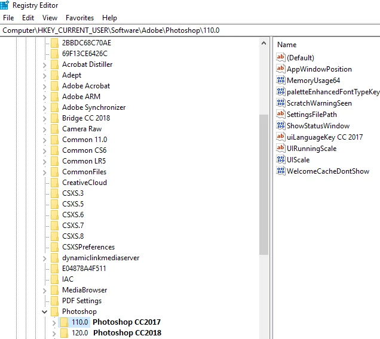Click the SettingsFilePath string value icon
The image size is (380, 339).
281,114
